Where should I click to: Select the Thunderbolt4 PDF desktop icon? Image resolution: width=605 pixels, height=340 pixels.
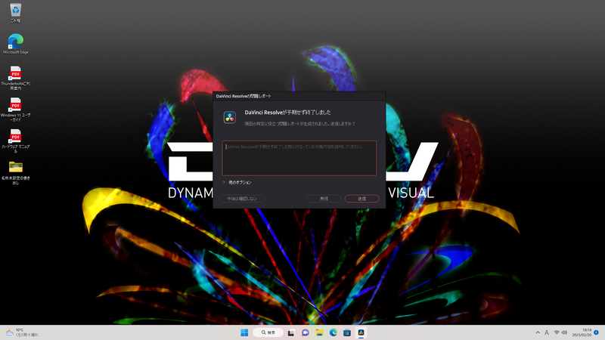[x=15, y=78]
